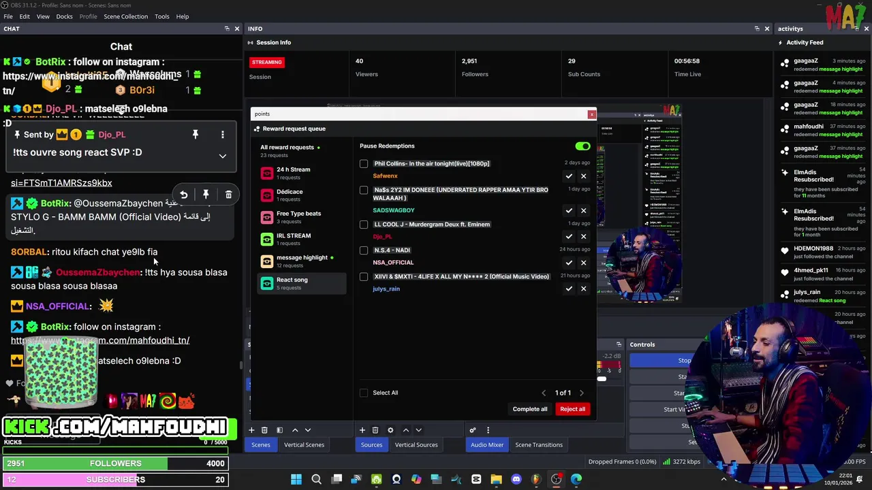Move scene up in Scenes toolbar
Image resolution: width=872 pixels, height=490 pixels.
pyautogui.click(x=295, y=430)
